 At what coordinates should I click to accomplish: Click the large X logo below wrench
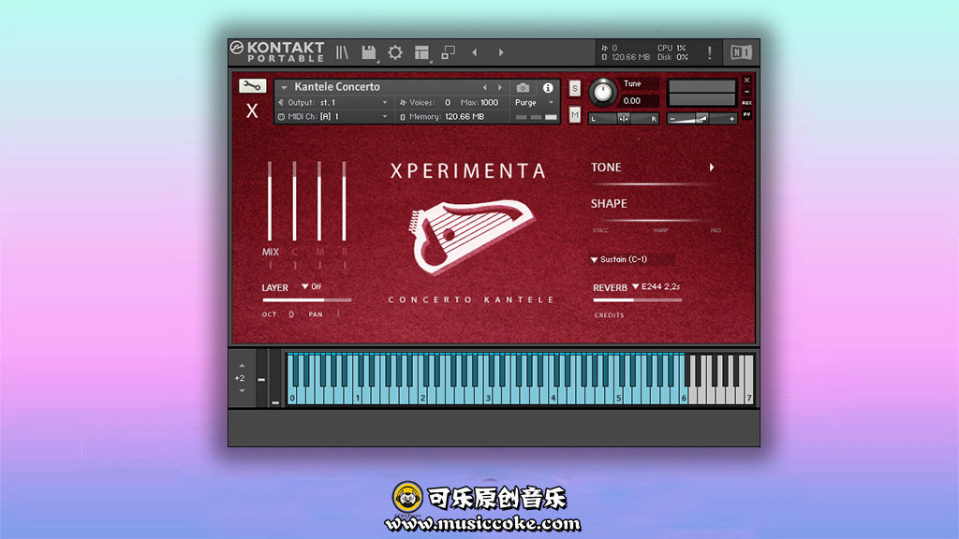point(252,110)
